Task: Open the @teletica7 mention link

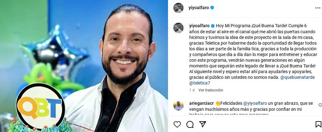Action: point(200,83)
